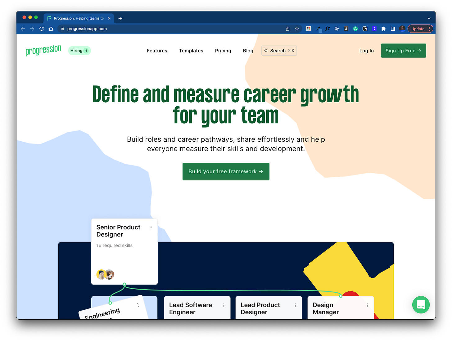The image size is (452, 341).
Task: Click the padlock icon in the address bar
Action: pos(62,29)
